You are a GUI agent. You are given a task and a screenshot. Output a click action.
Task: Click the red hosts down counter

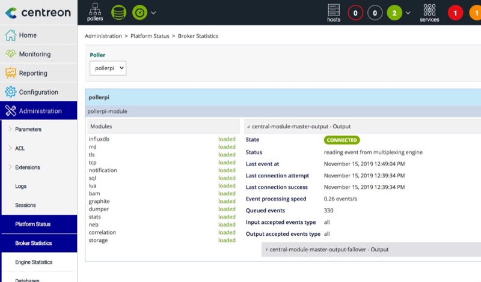[x=355, y=13]
